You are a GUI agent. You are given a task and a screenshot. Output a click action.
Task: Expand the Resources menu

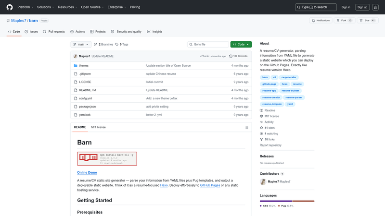tap(67, 7)
